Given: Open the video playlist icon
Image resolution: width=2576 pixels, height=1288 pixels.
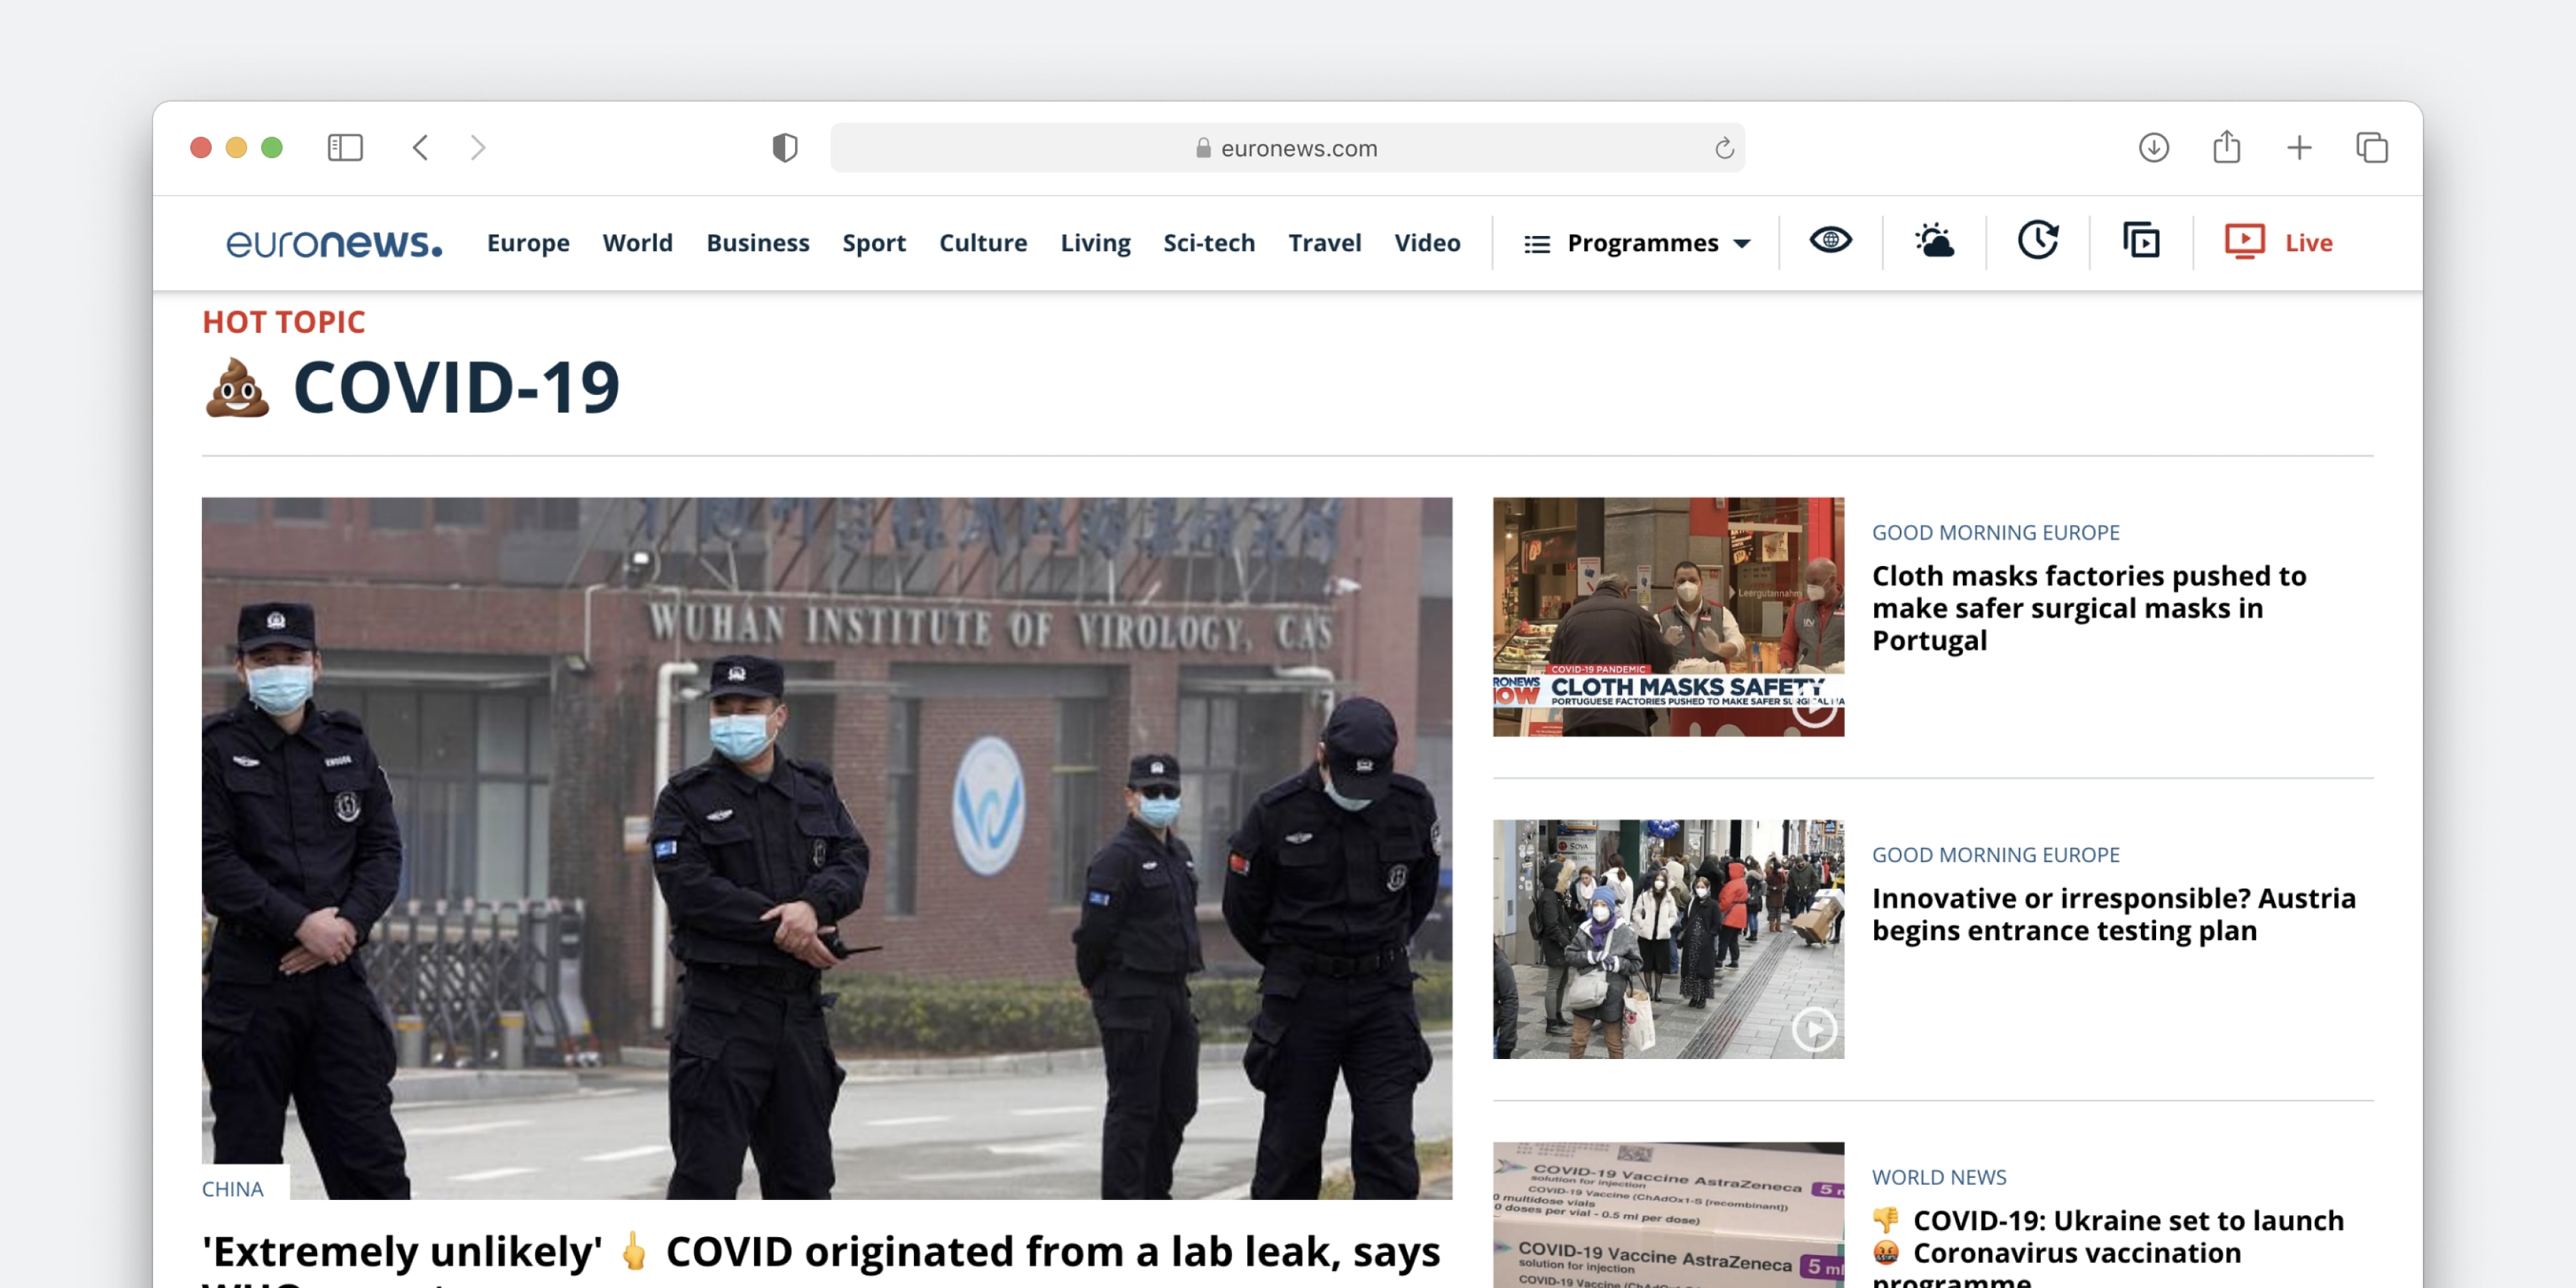Looking at the screenshot, I should click(2141, 241).
